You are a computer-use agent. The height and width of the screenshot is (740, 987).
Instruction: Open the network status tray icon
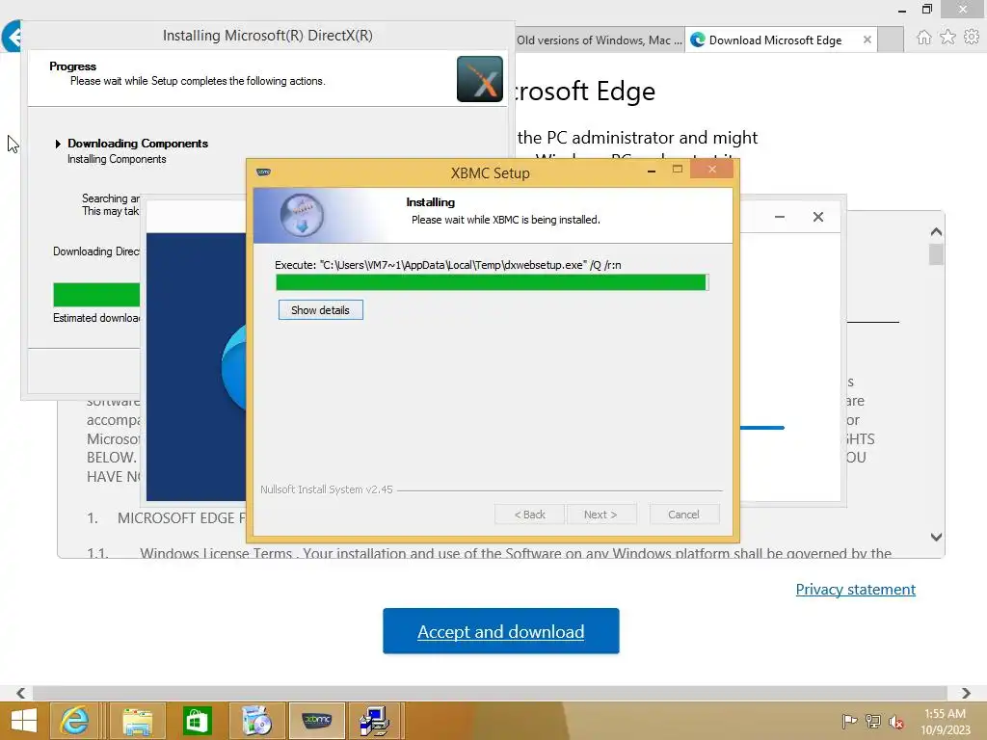pos(872,721)
